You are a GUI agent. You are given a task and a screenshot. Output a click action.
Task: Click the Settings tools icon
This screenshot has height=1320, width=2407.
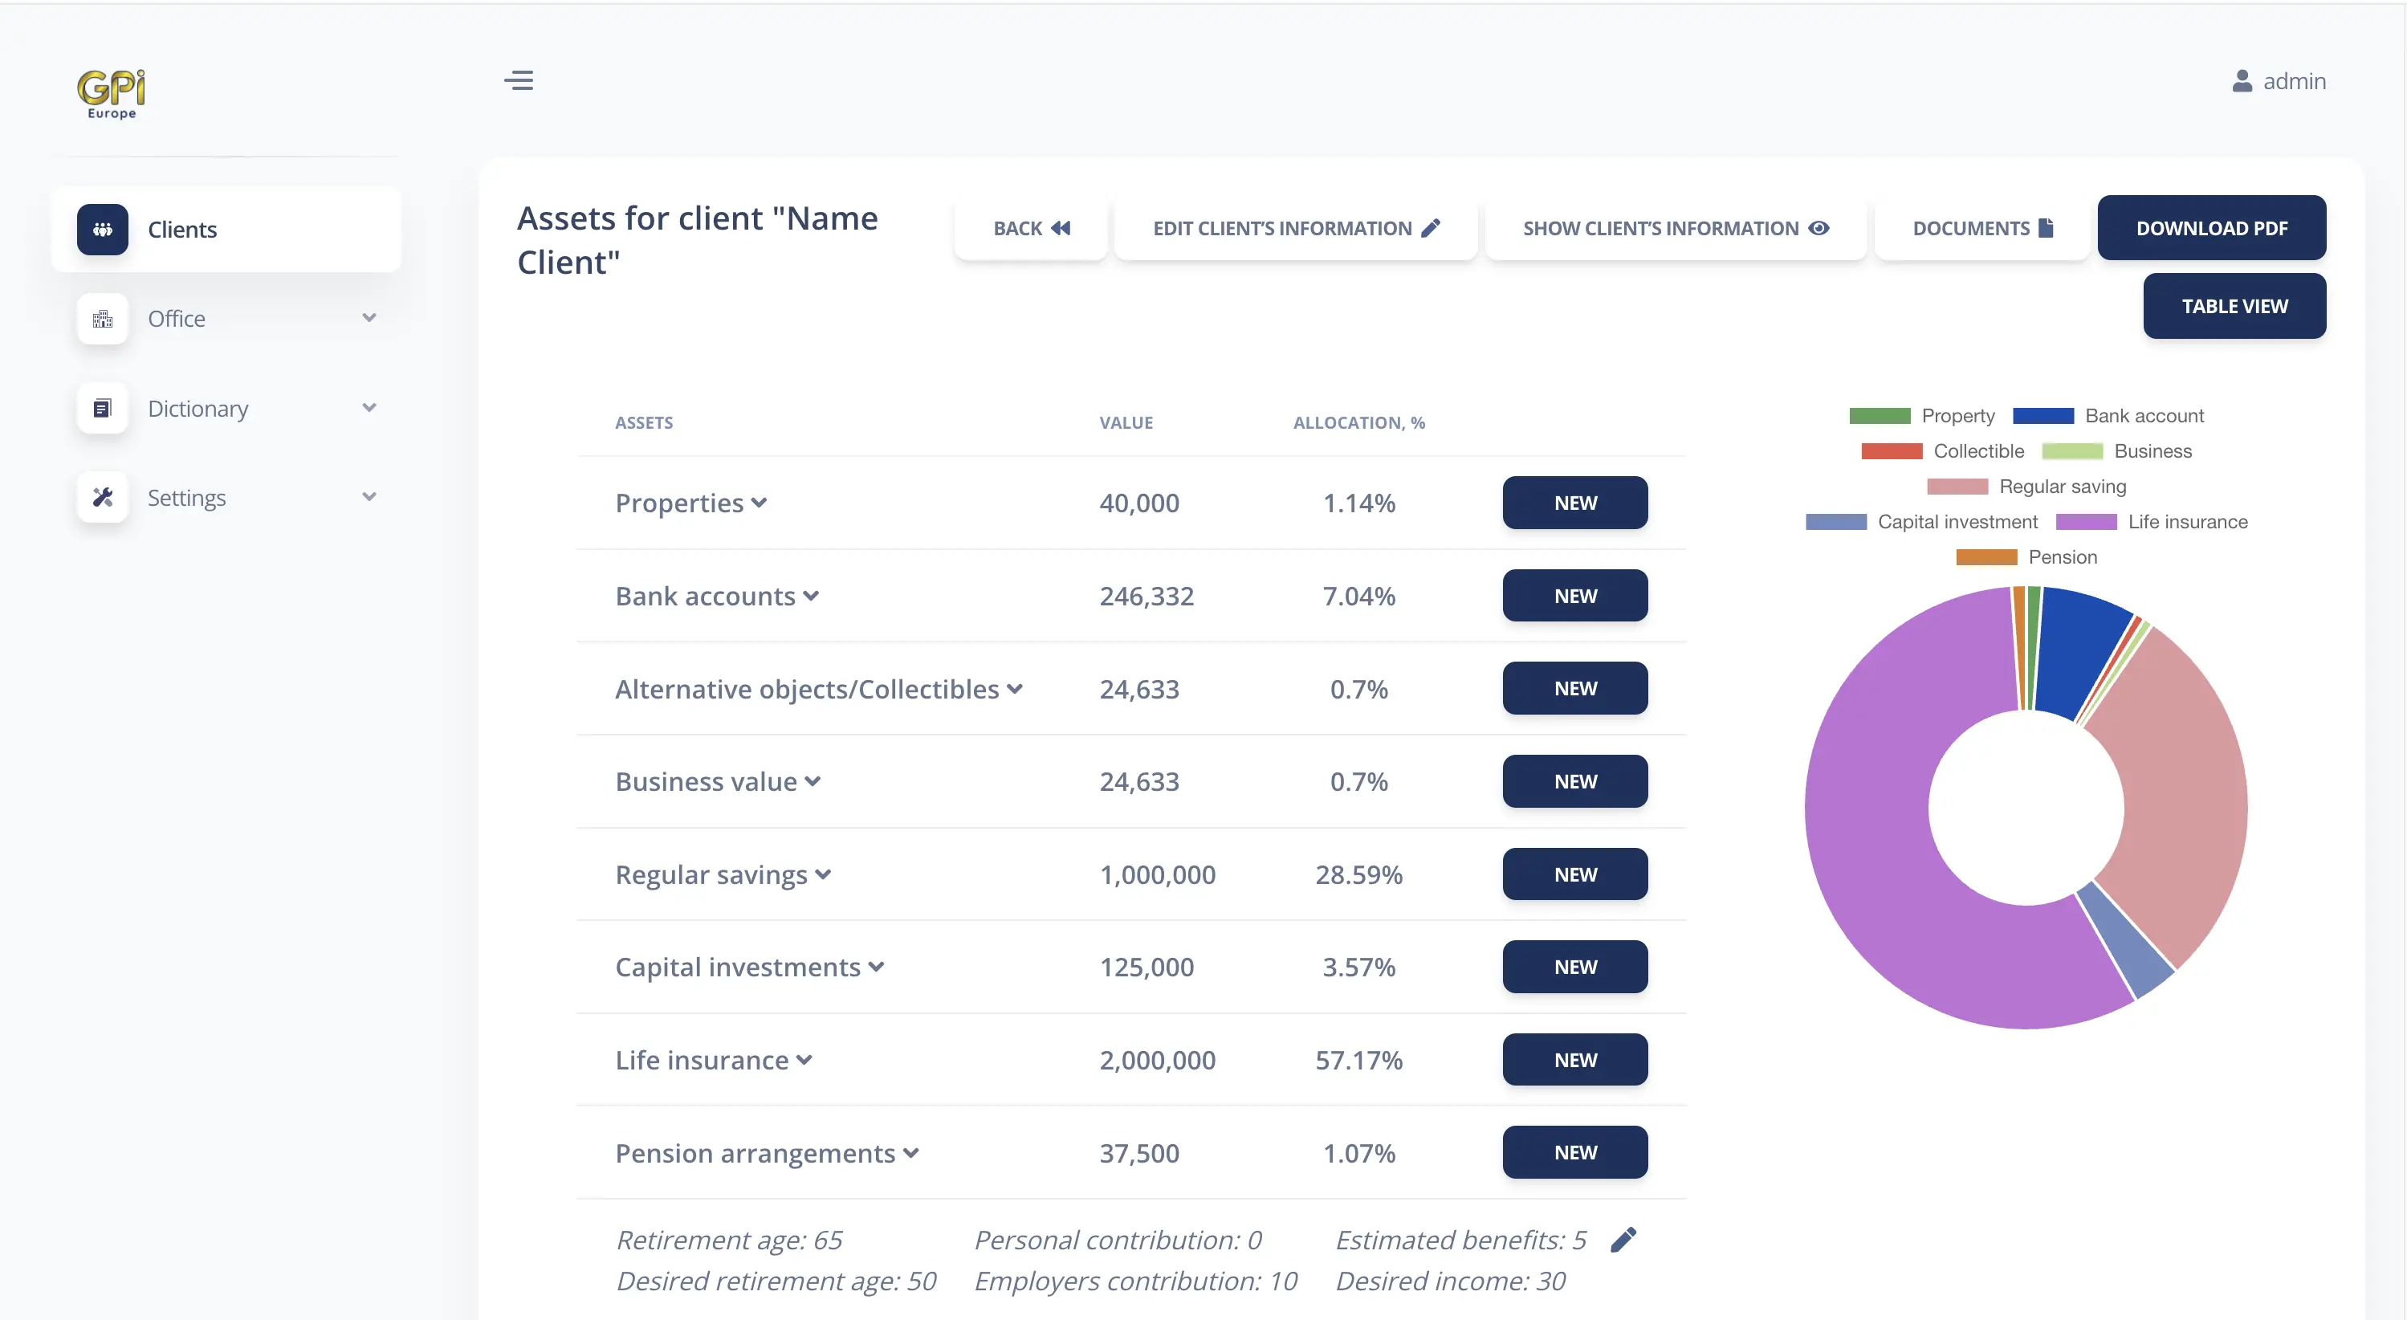[103, 497]
